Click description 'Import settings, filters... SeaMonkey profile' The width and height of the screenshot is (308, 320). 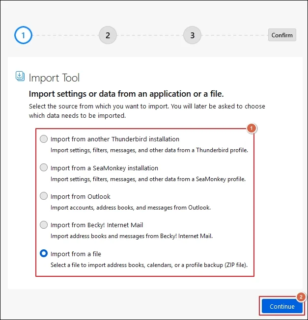(x=148, y=179)
